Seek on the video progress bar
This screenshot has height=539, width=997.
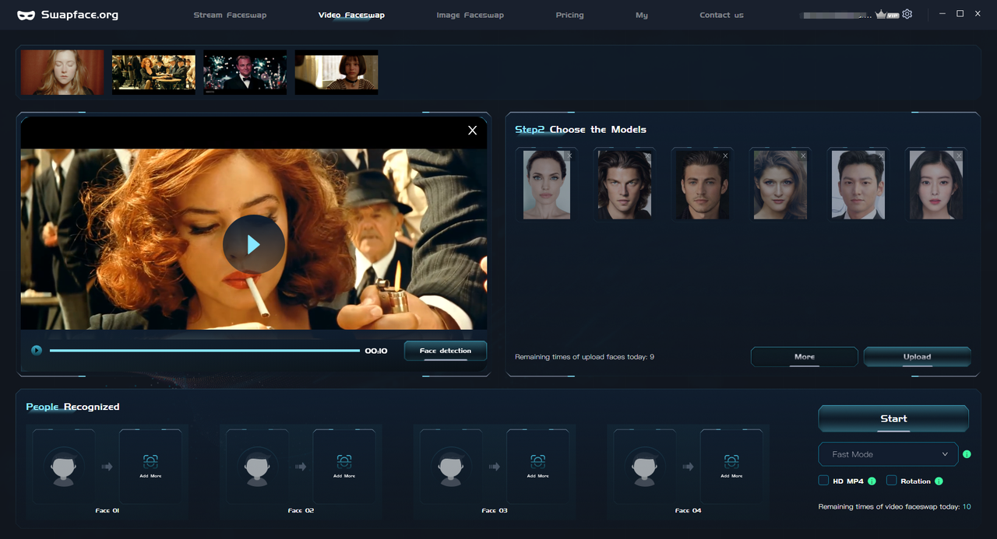pyautogui.click(x=205, y=351)
